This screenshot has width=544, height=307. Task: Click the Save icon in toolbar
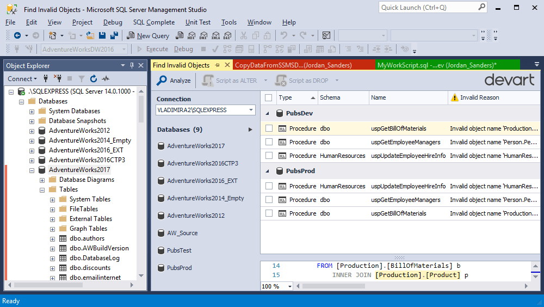pos(102,35)
